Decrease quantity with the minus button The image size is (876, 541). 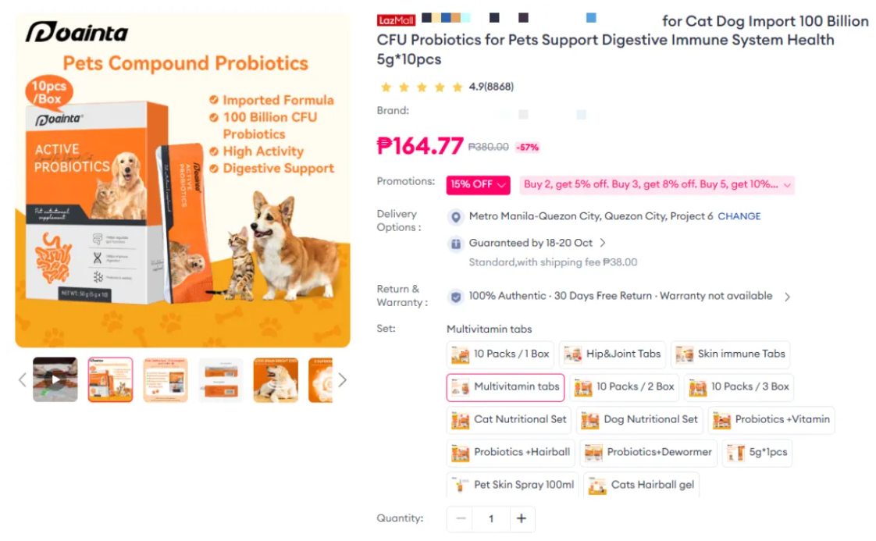point(461,518)
